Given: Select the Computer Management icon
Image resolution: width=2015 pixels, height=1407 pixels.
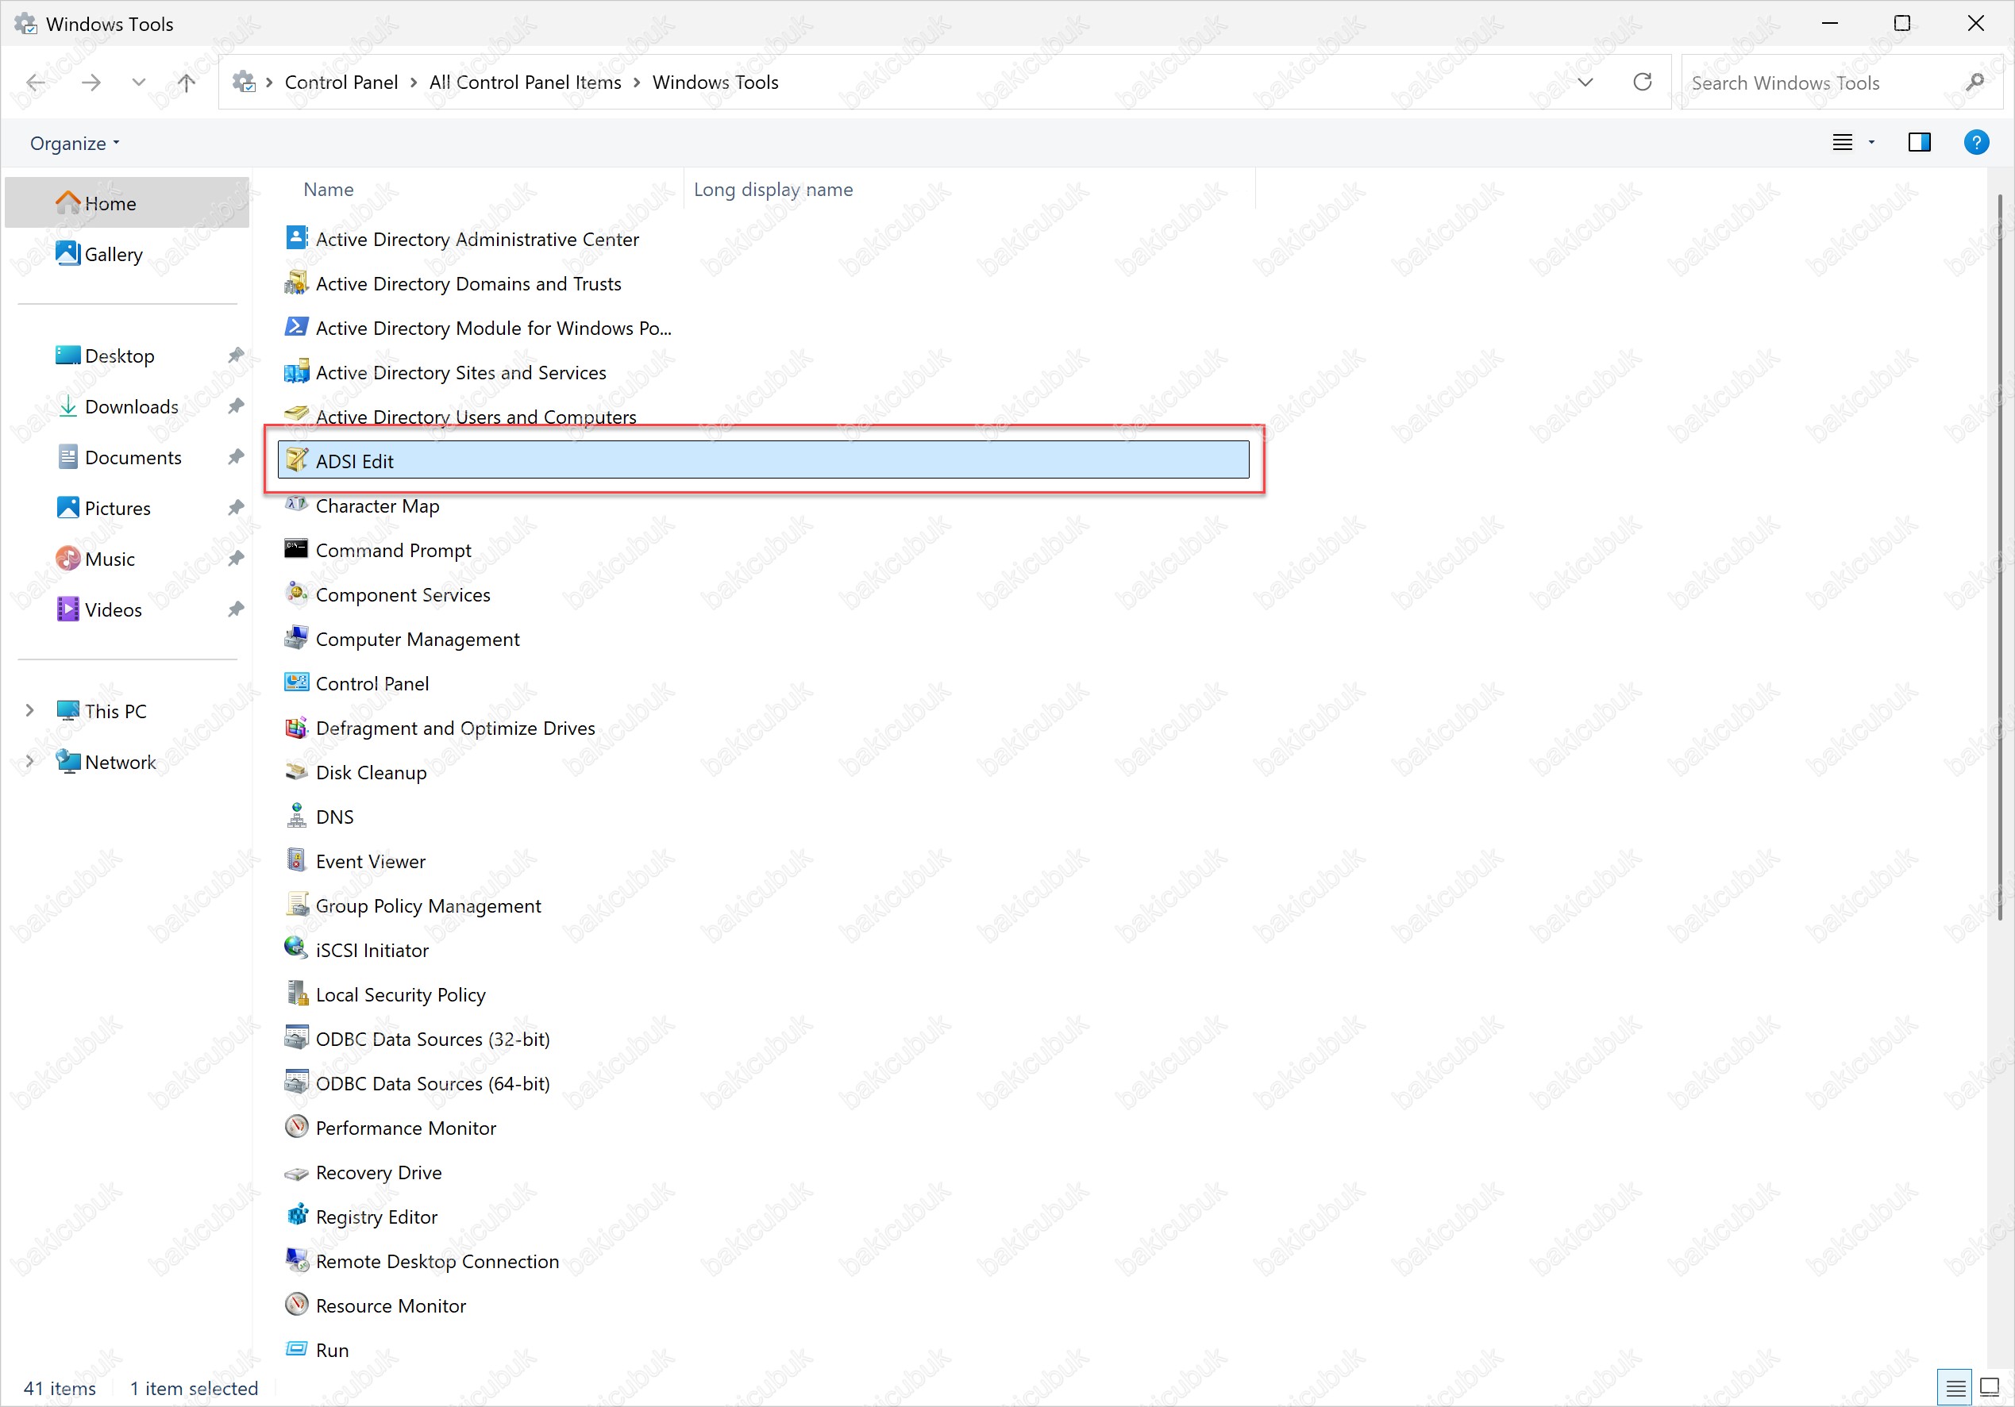Looking at the screenshot, I should tap(297, 638).
